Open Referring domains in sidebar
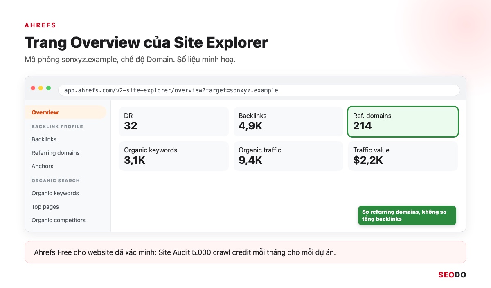Image resolution: width=491 pixels, height=288 pixels. click(x=56, y=153)
